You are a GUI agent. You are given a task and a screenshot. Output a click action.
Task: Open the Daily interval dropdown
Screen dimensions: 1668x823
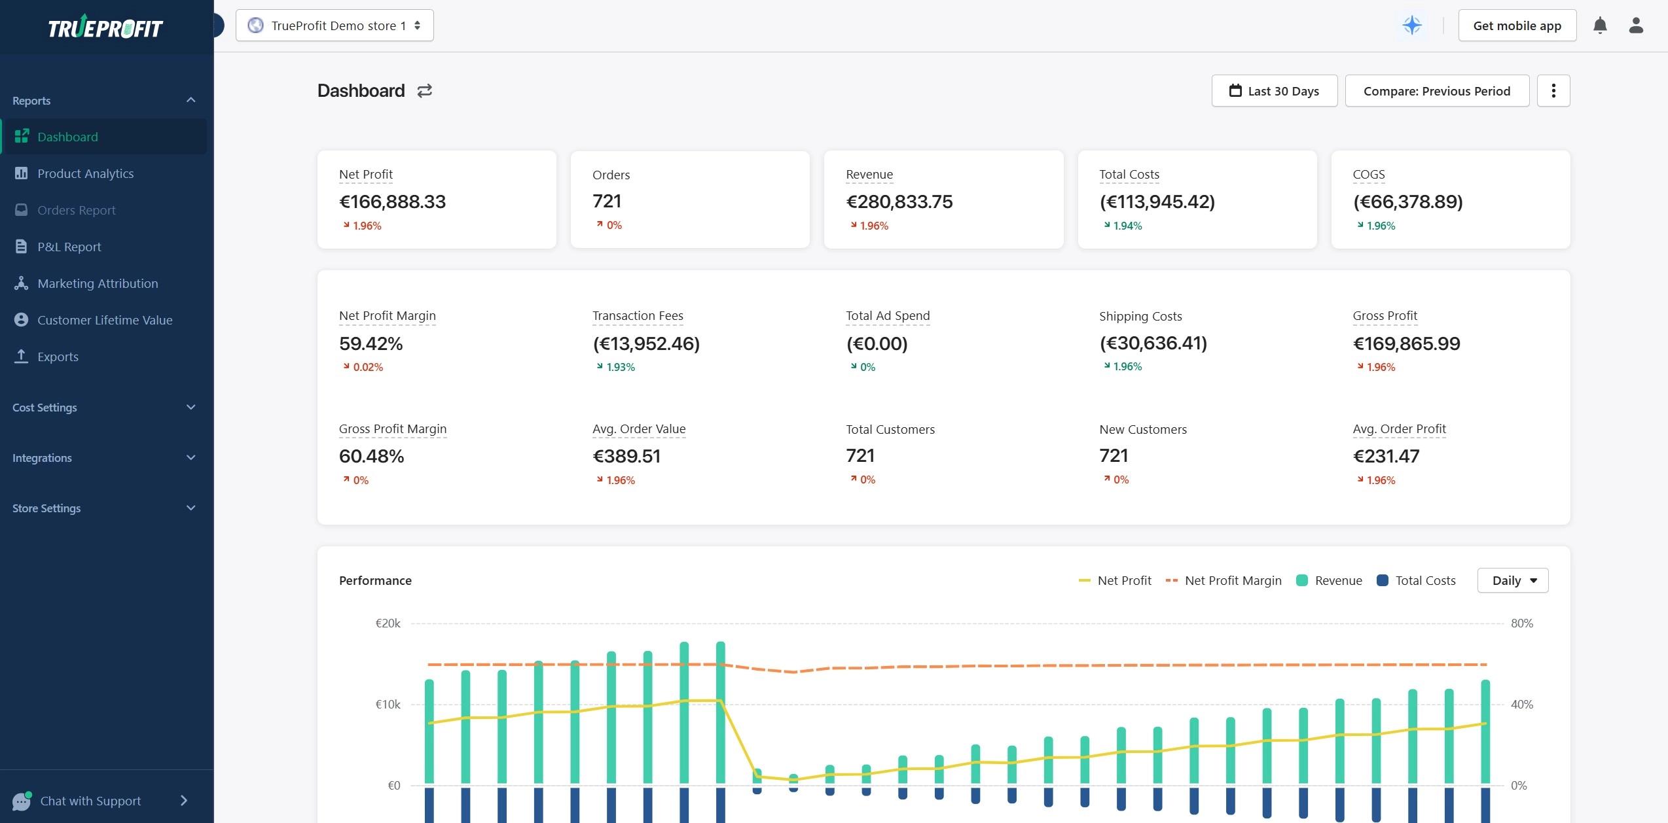(x=1512, y=580)
